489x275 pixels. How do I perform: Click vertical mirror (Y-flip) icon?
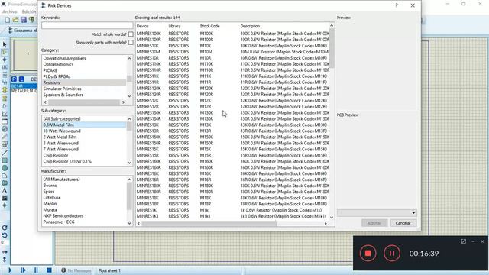pyautogui.click(x=5, y=259)
